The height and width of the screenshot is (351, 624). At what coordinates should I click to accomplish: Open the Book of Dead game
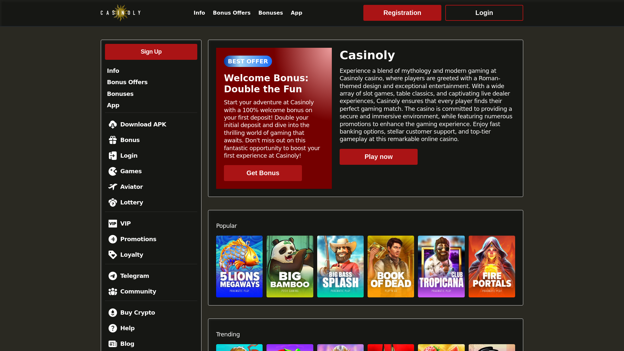[x=391, y=266]
